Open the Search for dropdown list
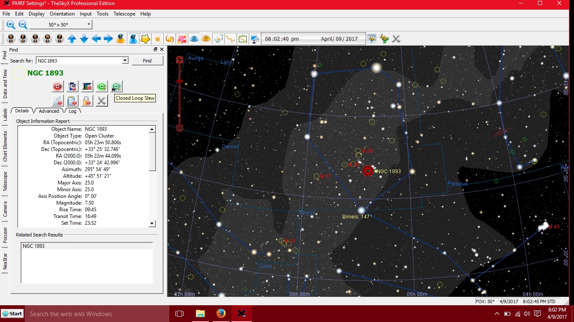 (125, 60)
